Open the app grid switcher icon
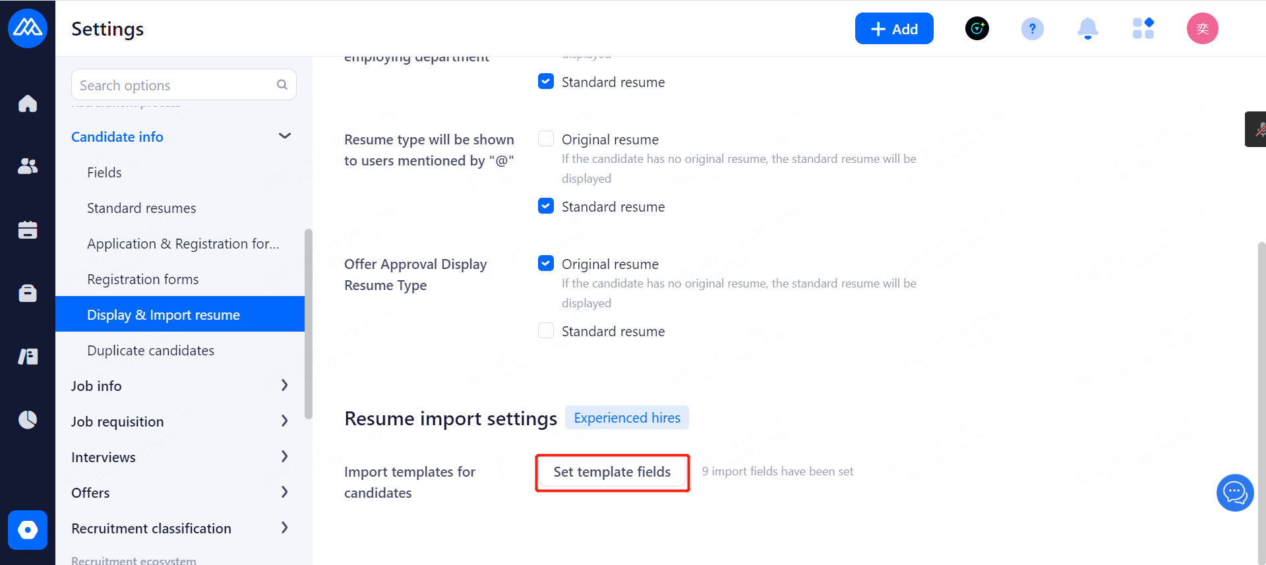The height and width of the screenshot is (565, 1266). [x=1143, y=28]
